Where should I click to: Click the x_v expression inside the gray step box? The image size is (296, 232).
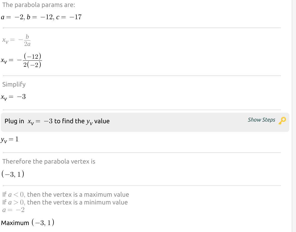40,122
